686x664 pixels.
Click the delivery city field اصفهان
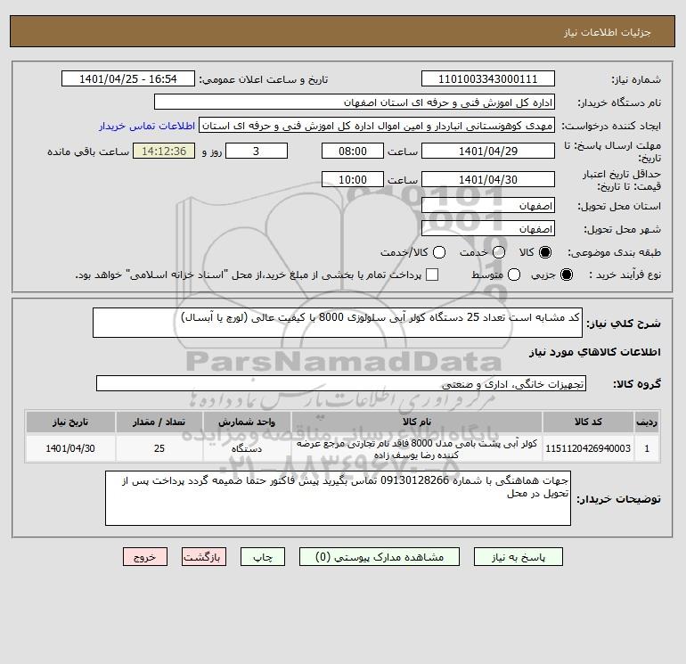(x=488, y=228)
